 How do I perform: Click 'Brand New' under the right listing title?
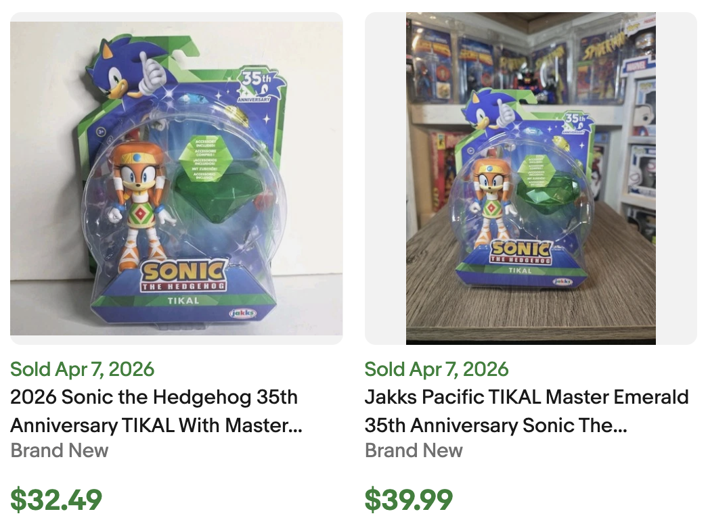click(414, 450)
